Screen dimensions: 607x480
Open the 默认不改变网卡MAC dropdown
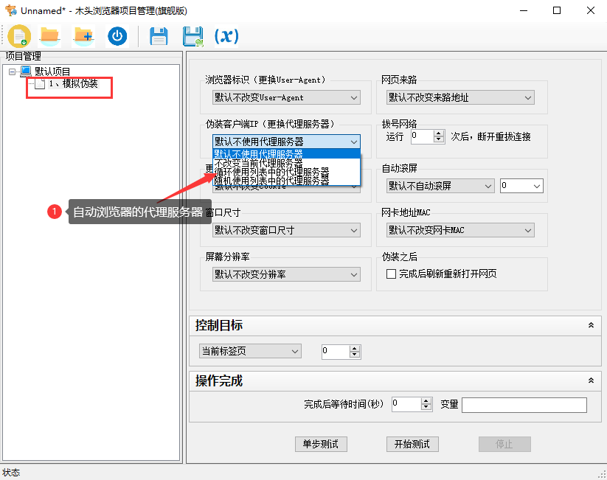tap(460, 230)
